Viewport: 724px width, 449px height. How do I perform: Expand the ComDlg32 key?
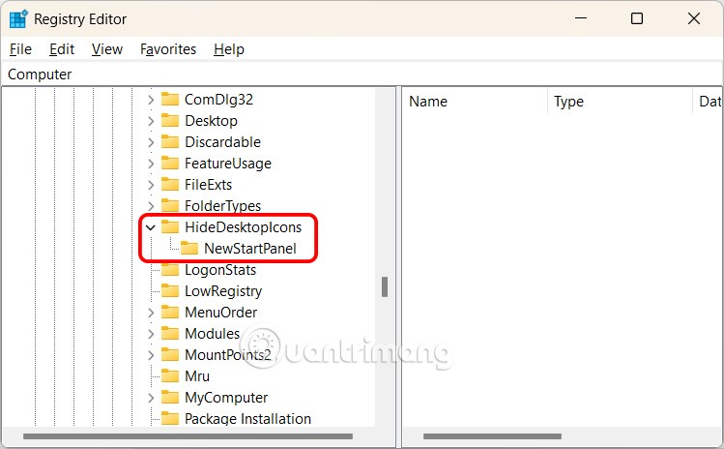point(151,100)
